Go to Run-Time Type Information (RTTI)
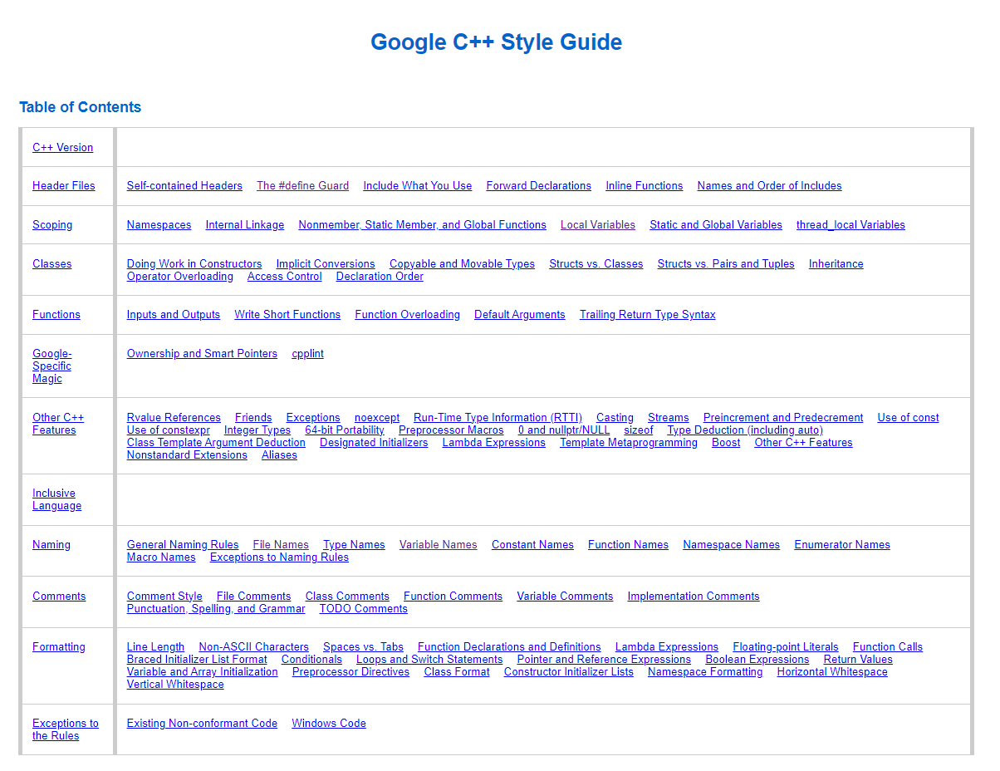 point(498,418)
